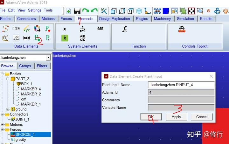Open the lianhefangzhen model dropdown
The width and height of the screenshot is (229, 144).
click(48, 57)
